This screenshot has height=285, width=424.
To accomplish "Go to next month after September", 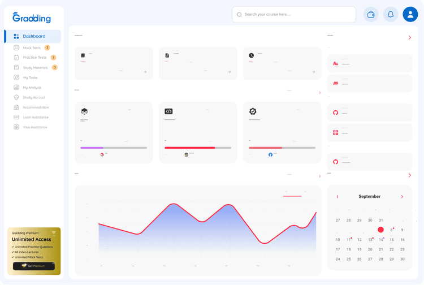I will click(402, 197).
